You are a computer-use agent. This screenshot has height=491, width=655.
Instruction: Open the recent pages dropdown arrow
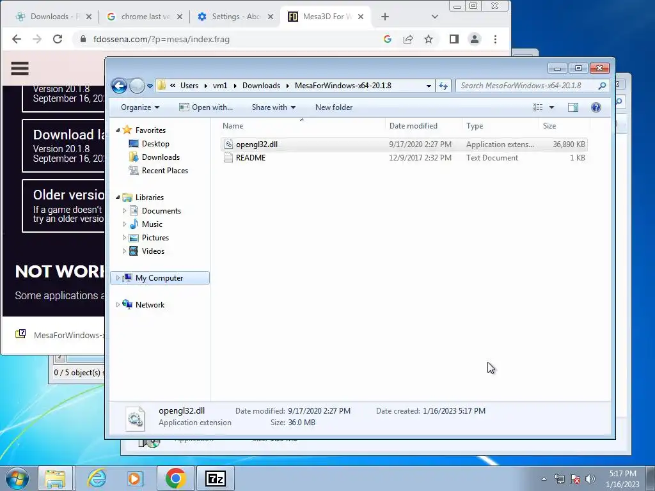coord(150,86)
